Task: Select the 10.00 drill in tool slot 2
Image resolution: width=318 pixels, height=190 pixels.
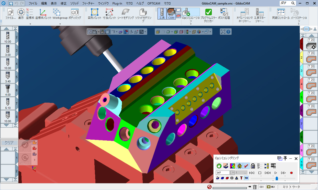Action: (x=8, y=37)
